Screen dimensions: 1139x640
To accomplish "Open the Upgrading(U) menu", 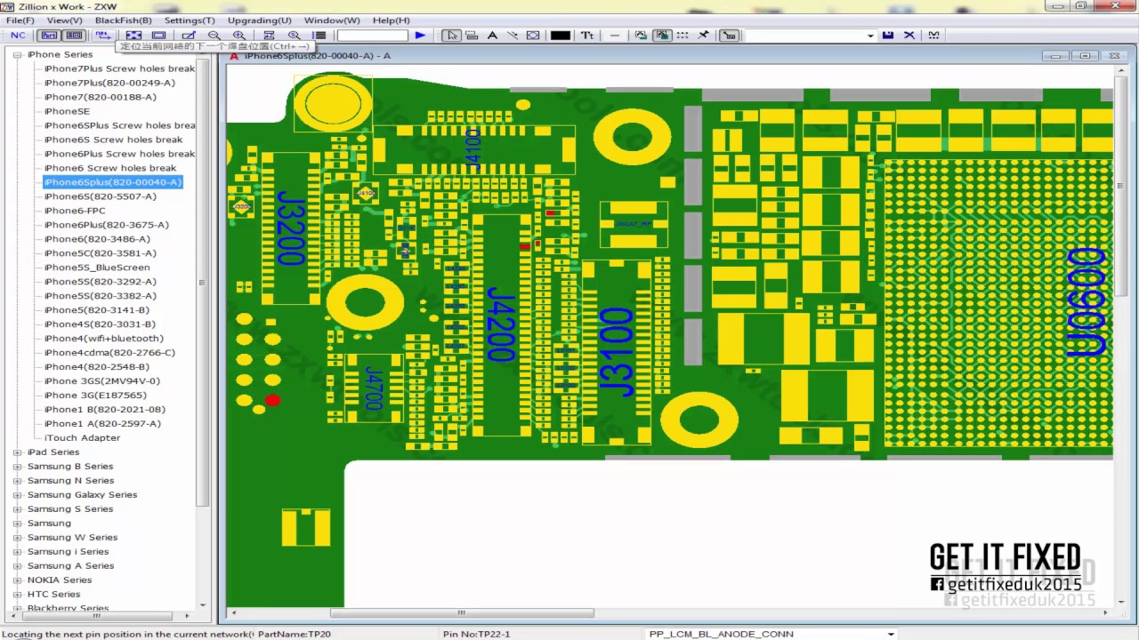I will [x=259, y=20].
